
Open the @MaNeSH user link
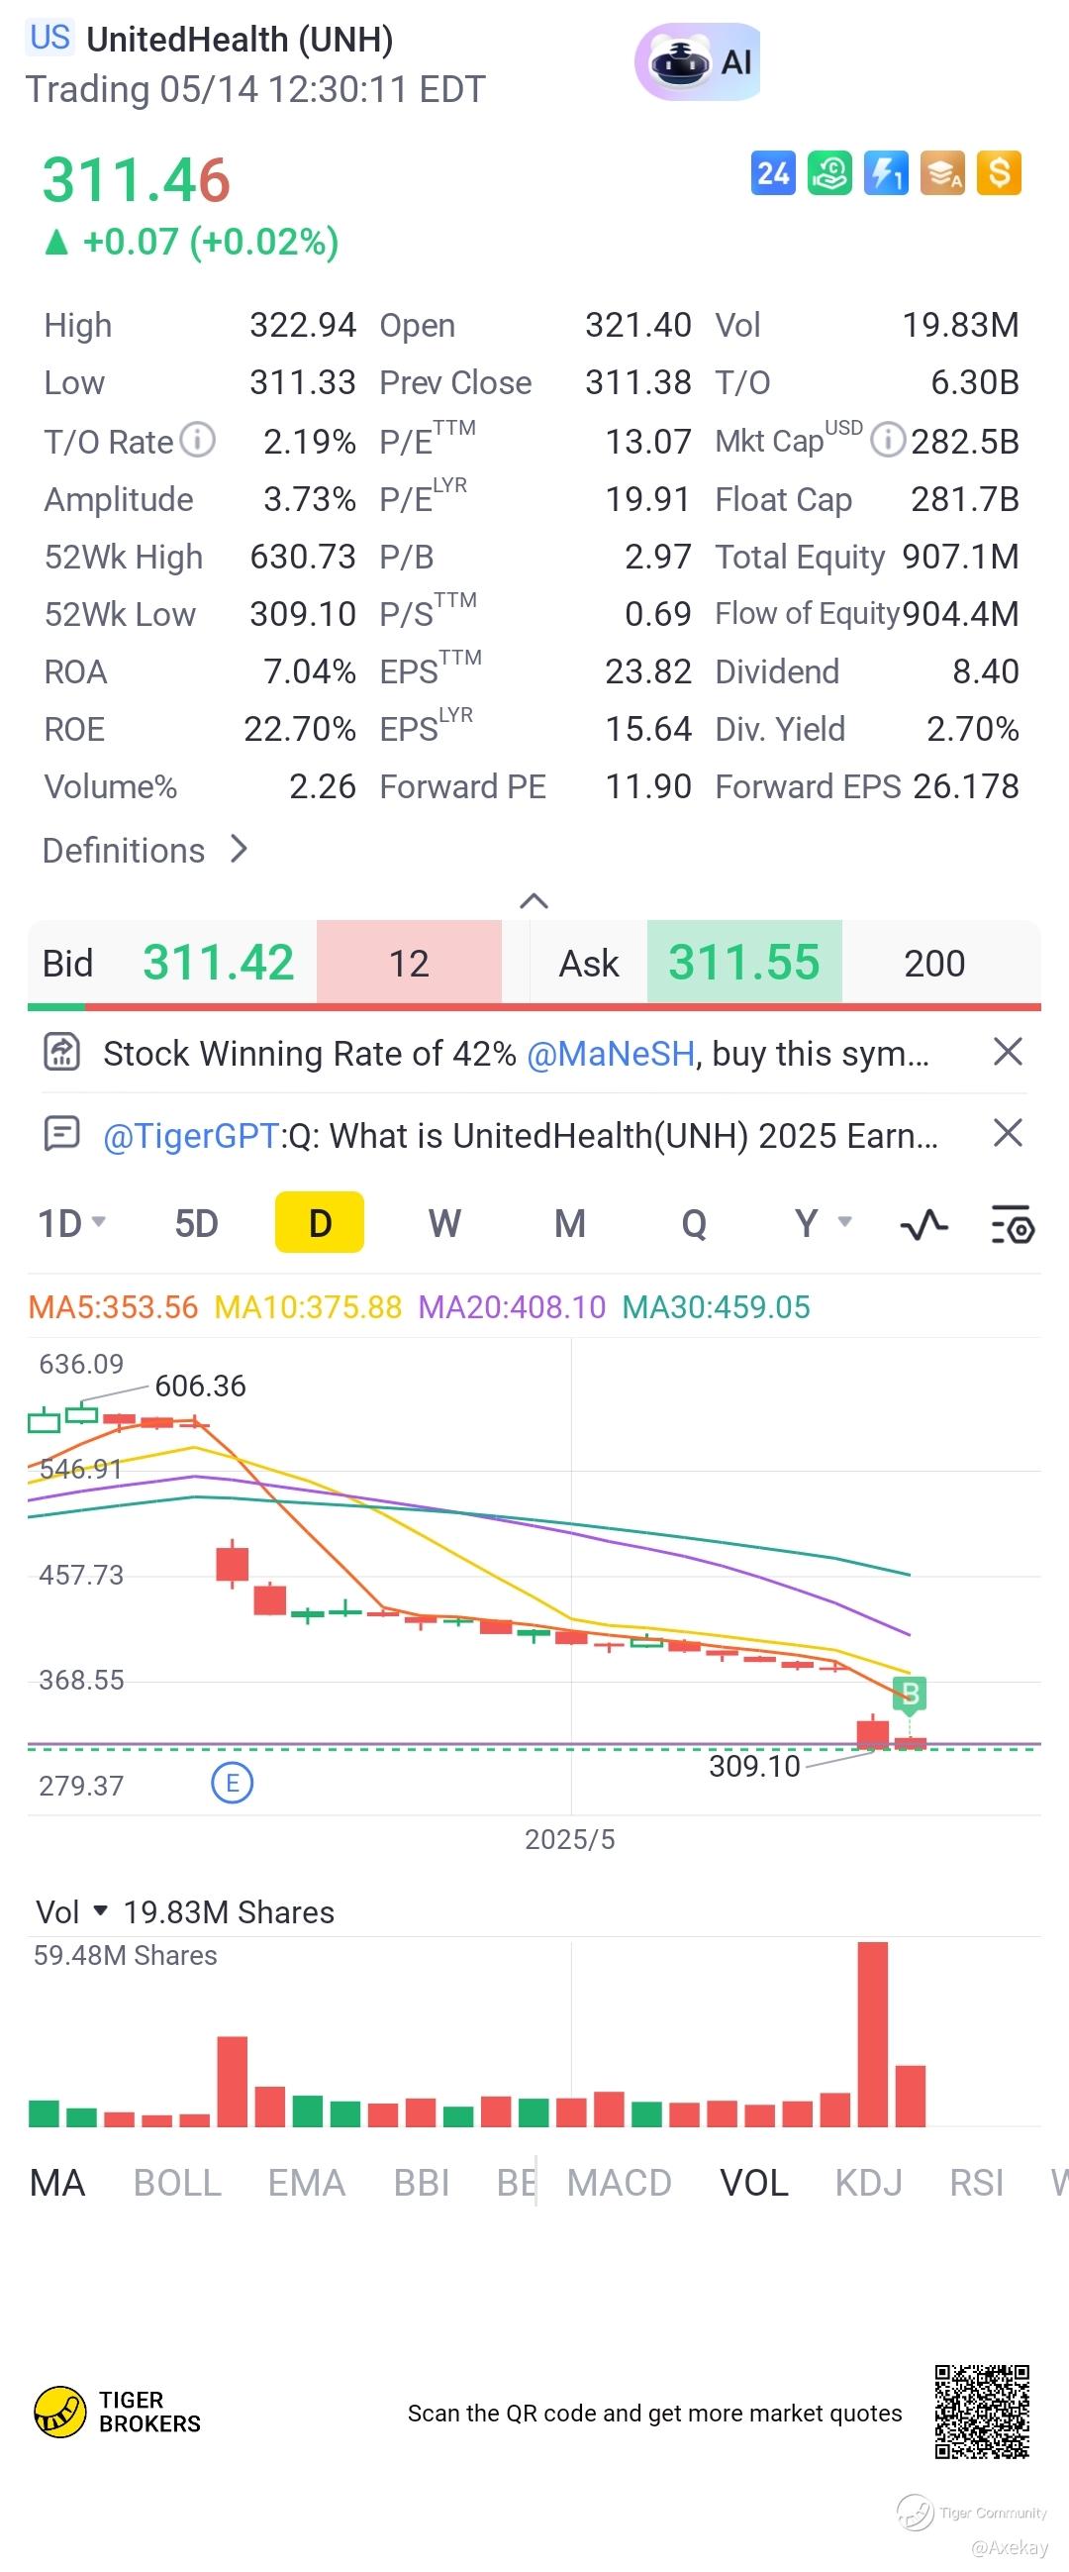pyautogui.click(x=610, y=1054)
